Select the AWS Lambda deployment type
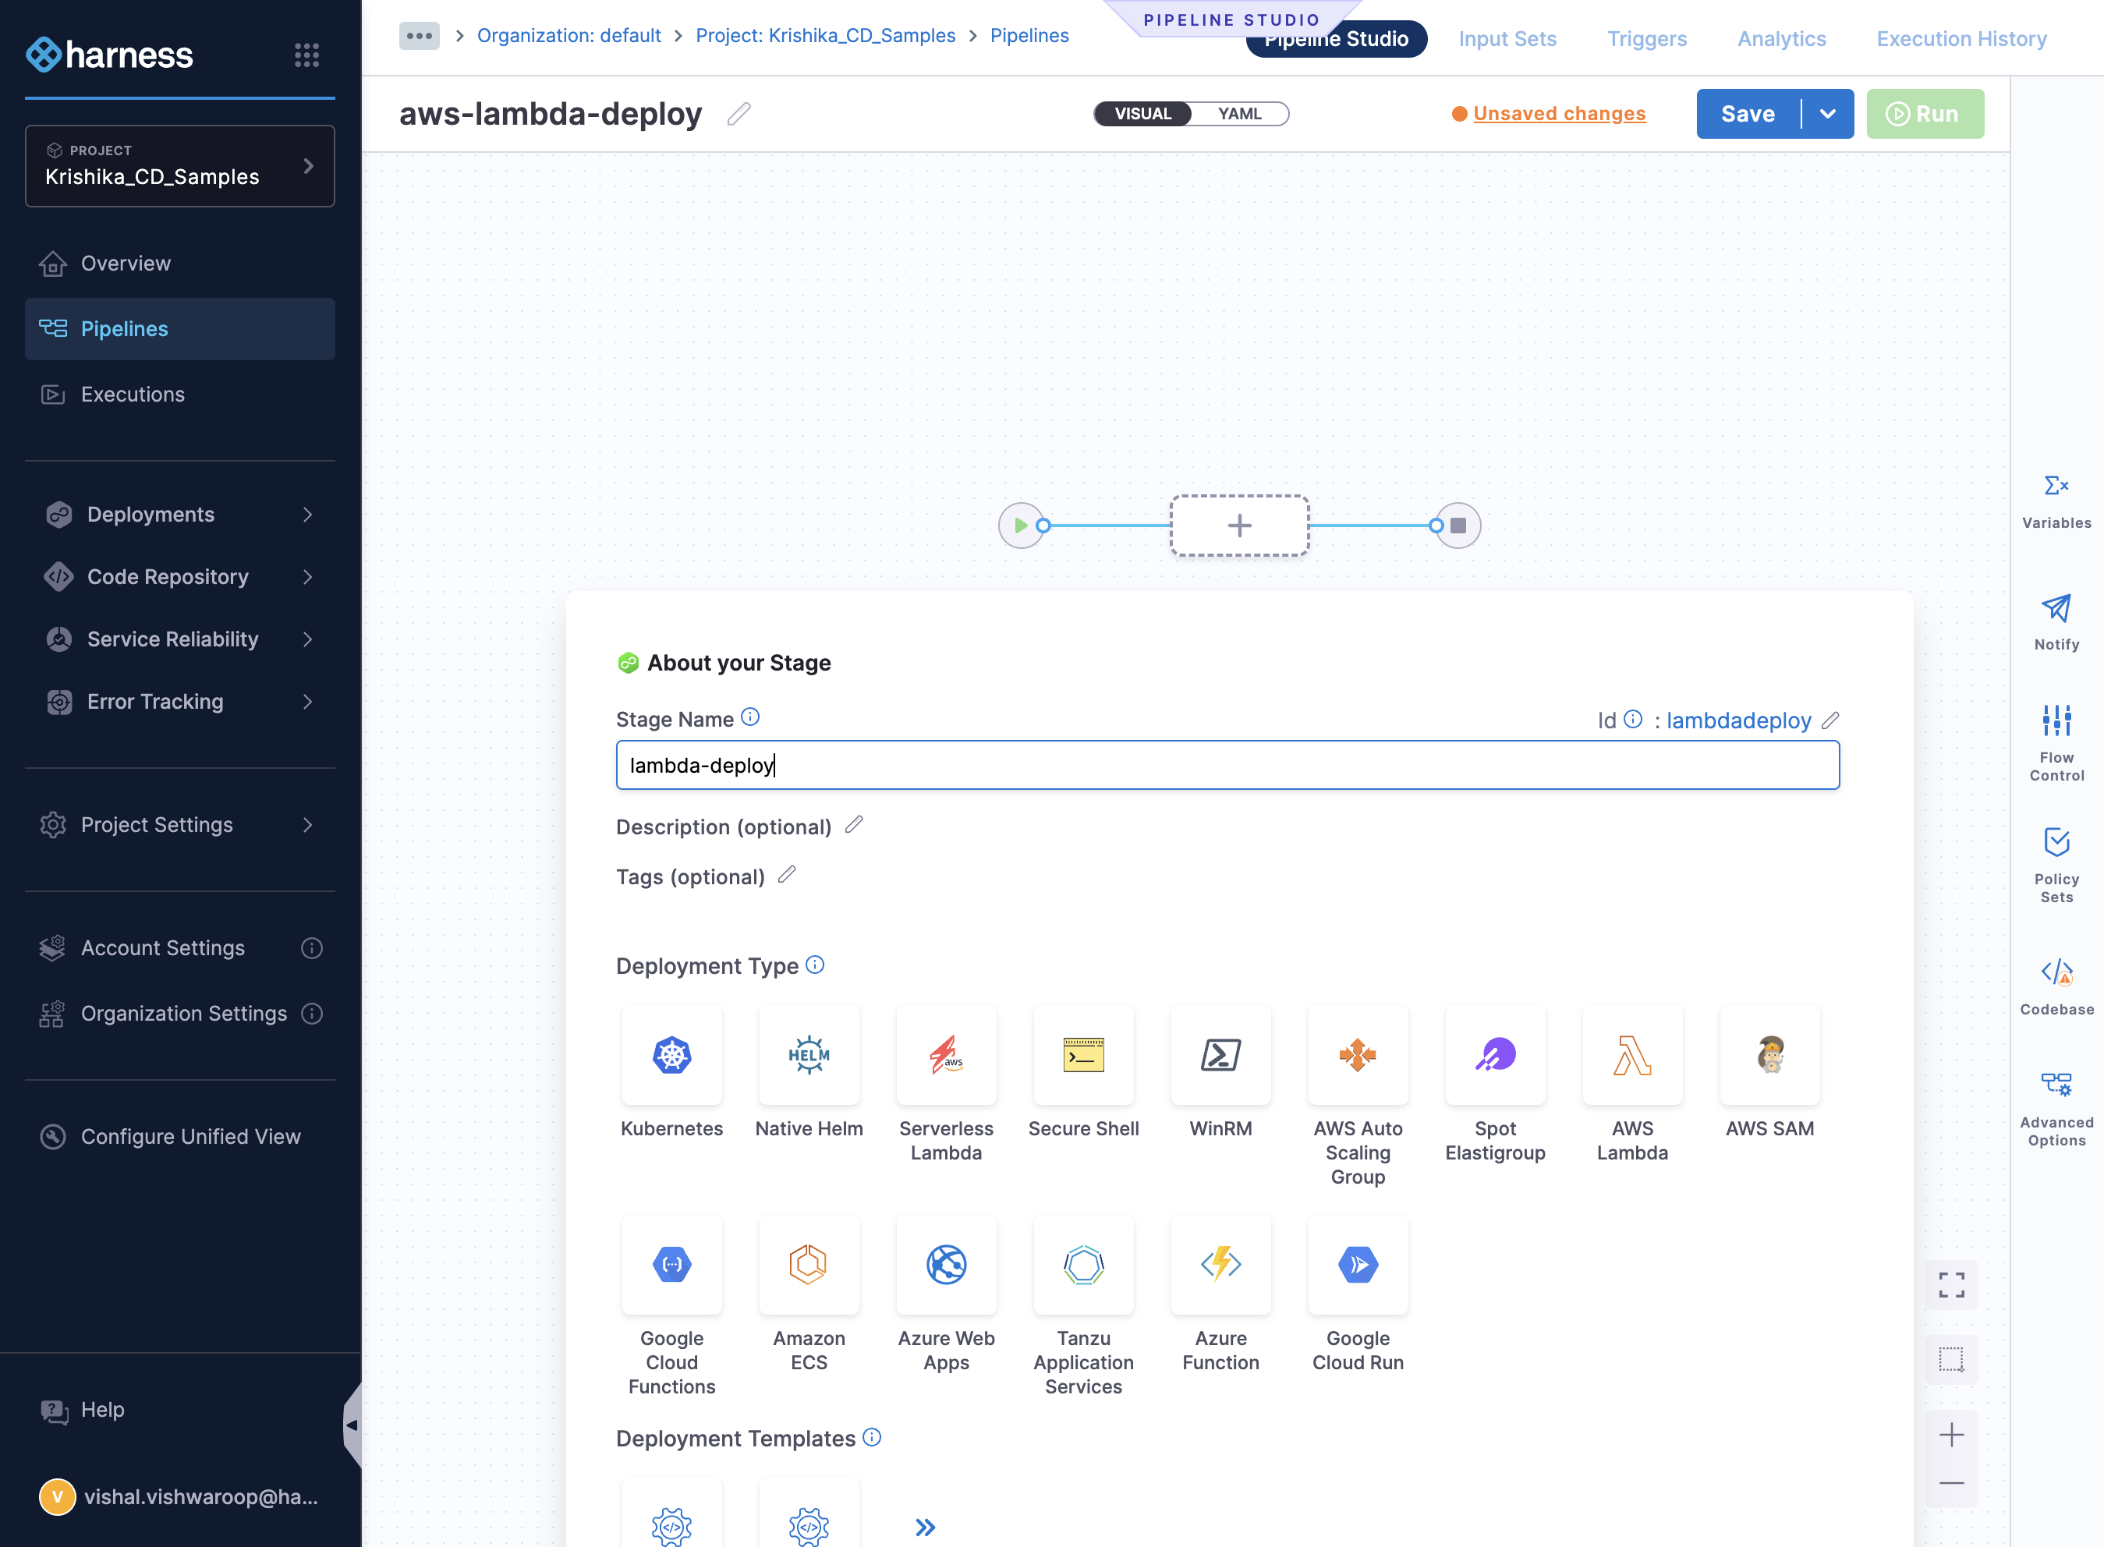Image resolution: width=2104 pixels, height=1547 pixels. pyautogui.click(x=1632, y=1055)
